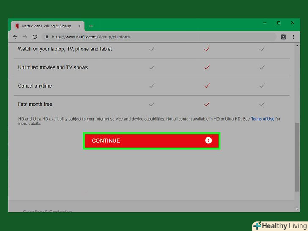
Task: Select the Netflix Plans, Pricing & Signup tab
Action: (x=47, y=26)
